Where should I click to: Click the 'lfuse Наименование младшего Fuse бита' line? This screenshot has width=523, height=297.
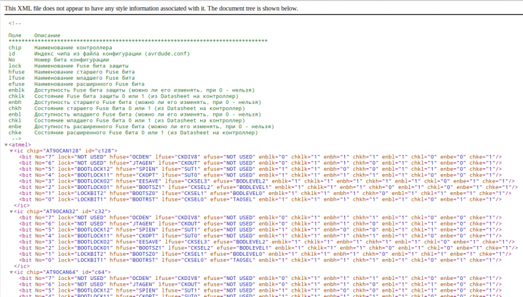tap(72, 78)
